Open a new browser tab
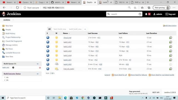Screen dimensions: 178x100 pyautogui.click(x=148, y=2)
